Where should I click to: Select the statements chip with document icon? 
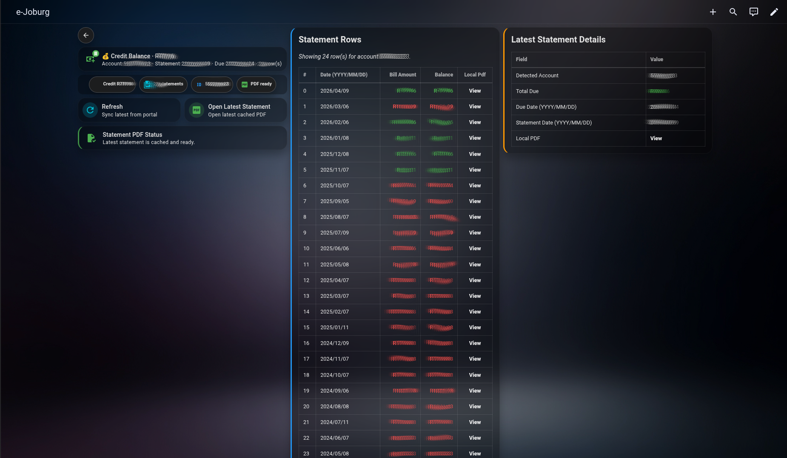click(163, 84)
